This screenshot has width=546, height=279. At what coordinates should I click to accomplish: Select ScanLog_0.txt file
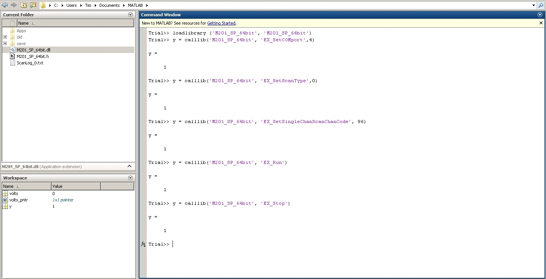[x=30, y=63]
